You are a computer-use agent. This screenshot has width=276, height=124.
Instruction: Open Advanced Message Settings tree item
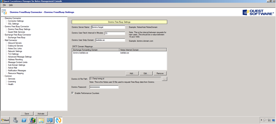tap(20, 57)
